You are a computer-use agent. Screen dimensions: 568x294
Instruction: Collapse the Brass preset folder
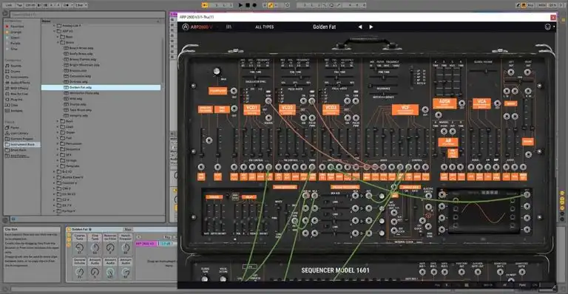(x=58, y=42)
